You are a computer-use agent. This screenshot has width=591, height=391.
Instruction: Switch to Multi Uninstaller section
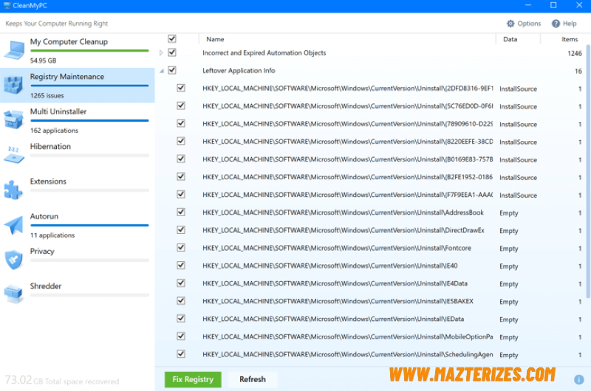click(x=78, y=120)
